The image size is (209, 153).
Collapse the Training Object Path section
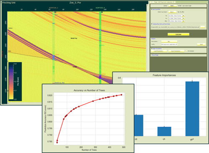[152, 24]
